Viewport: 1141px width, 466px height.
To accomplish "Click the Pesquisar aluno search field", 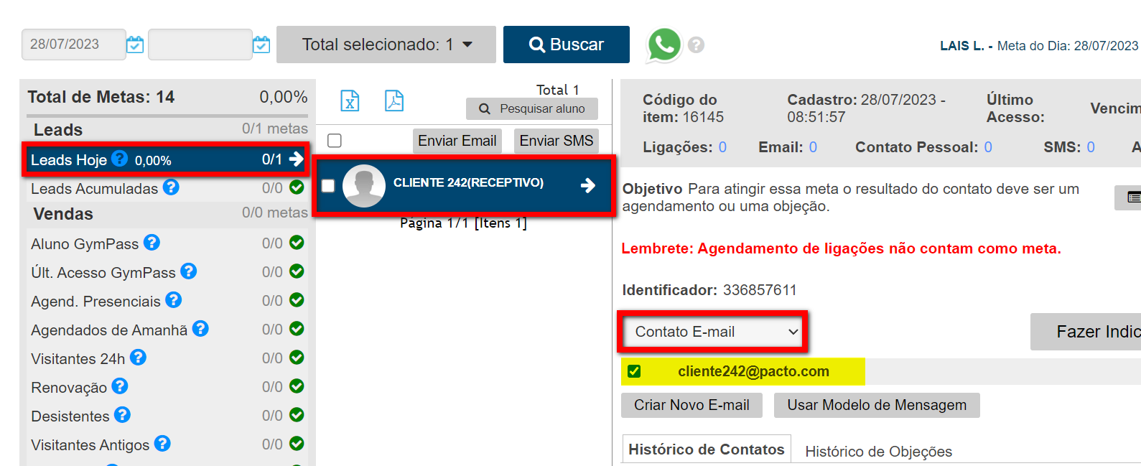I will point(532,108).
